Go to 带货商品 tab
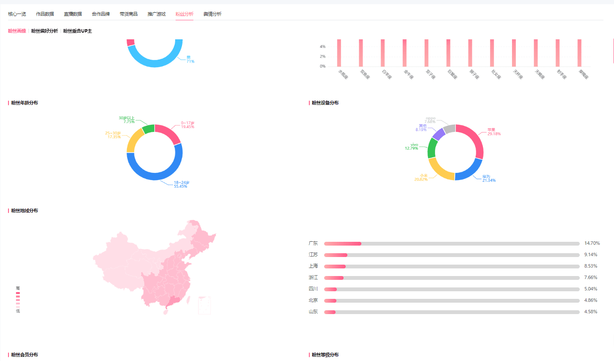Viewport: 614px width, 361px height. click(x=129, y=14)
